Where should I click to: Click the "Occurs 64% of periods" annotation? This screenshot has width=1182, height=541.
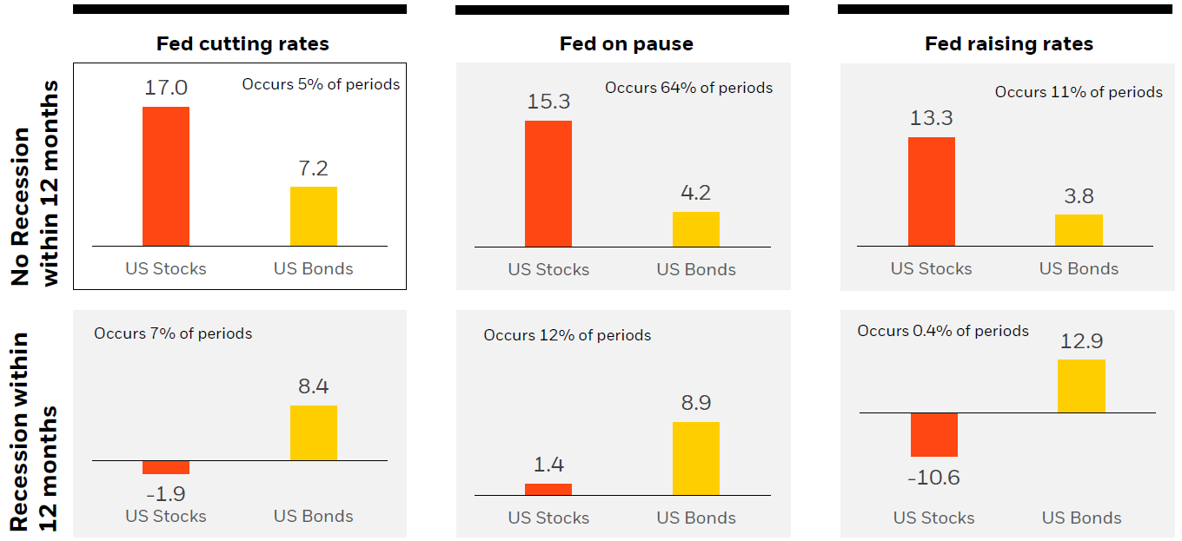688,88
